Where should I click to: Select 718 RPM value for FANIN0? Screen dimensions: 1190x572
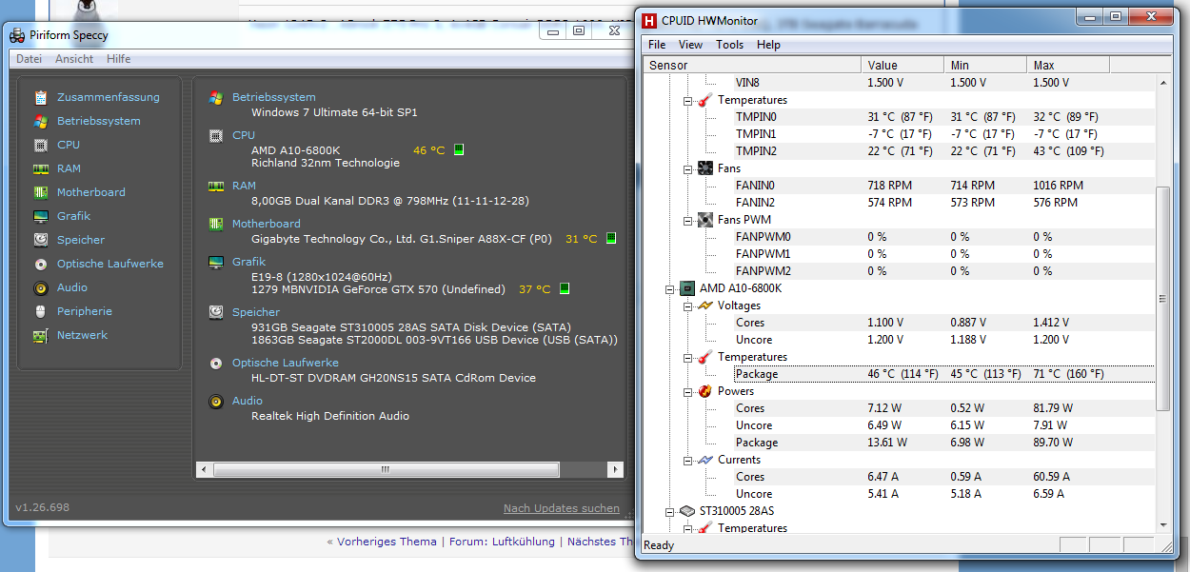click(x=889, y=186)
